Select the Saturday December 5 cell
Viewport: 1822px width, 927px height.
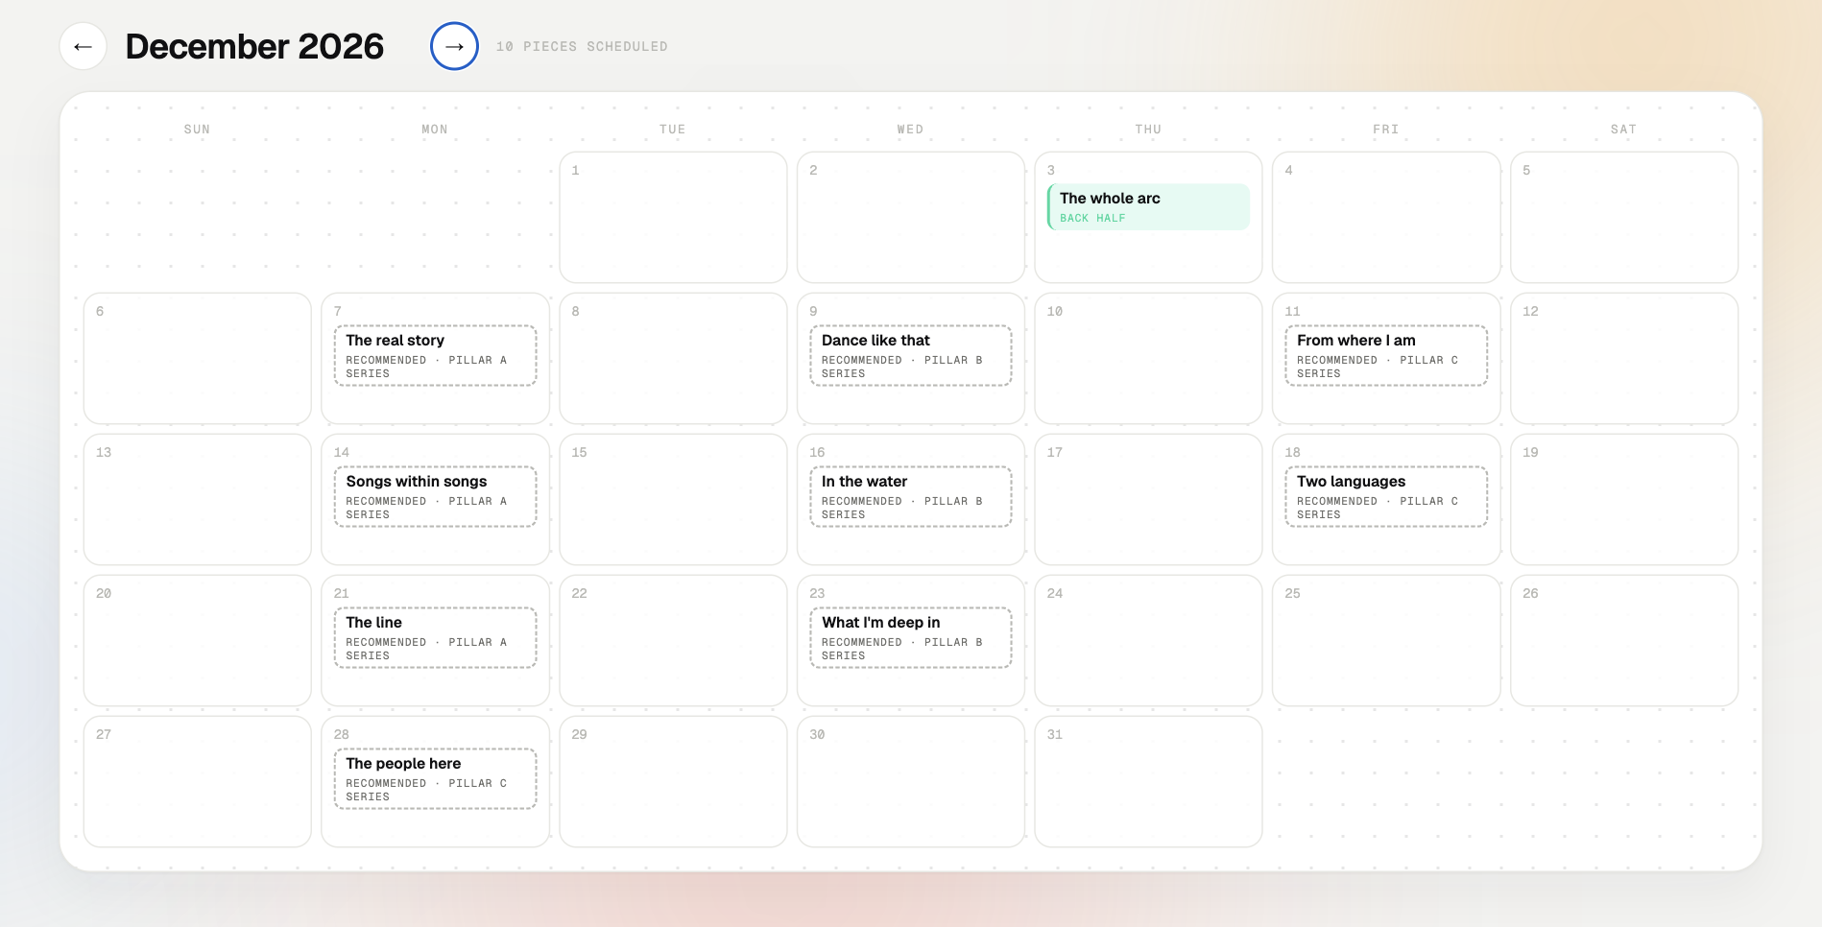pos(1624,217)
